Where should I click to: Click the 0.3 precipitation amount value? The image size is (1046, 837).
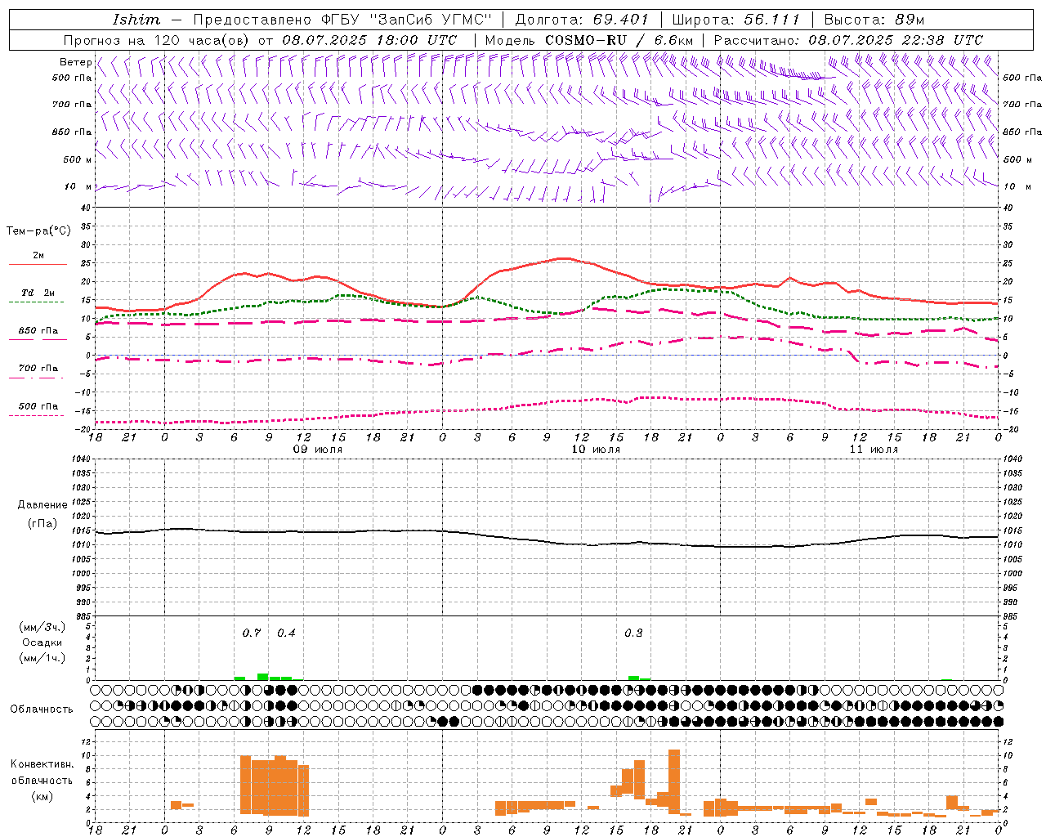pos(633,633)
